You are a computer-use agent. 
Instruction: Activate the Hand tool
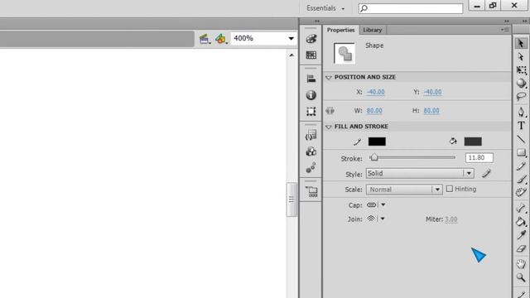click(x=521, y=264)
